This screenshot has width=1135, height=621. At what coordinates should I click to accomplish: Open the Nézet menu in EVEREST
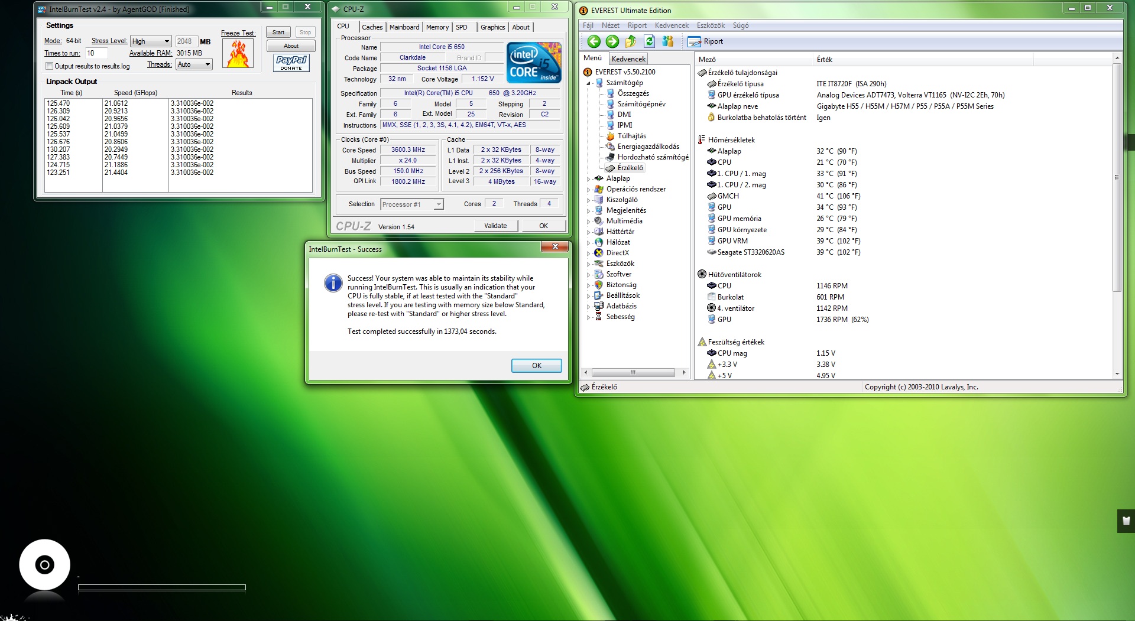coord(611,25)
